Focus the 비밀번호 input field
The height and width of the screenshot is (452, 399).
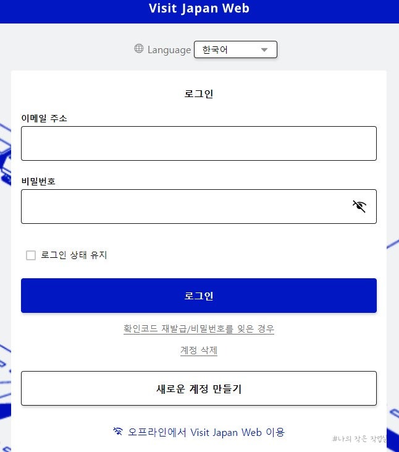tap(185, 207)
